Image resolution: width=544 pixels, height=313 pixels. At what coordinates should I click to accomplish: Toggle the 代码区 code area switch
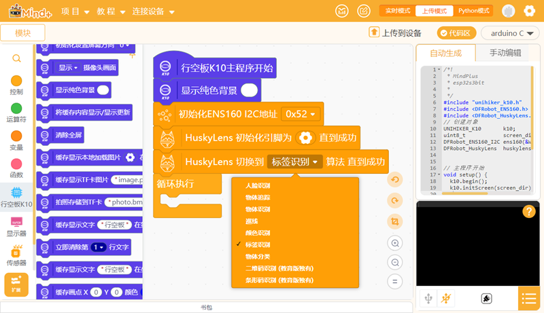456,33
